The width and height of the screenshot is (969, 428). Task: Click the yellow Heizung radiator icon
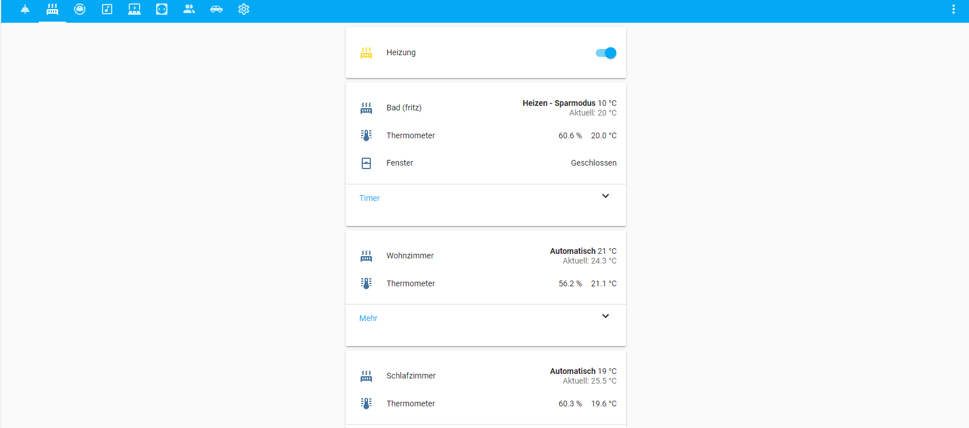pyautogui.click(x=366, y=53)
